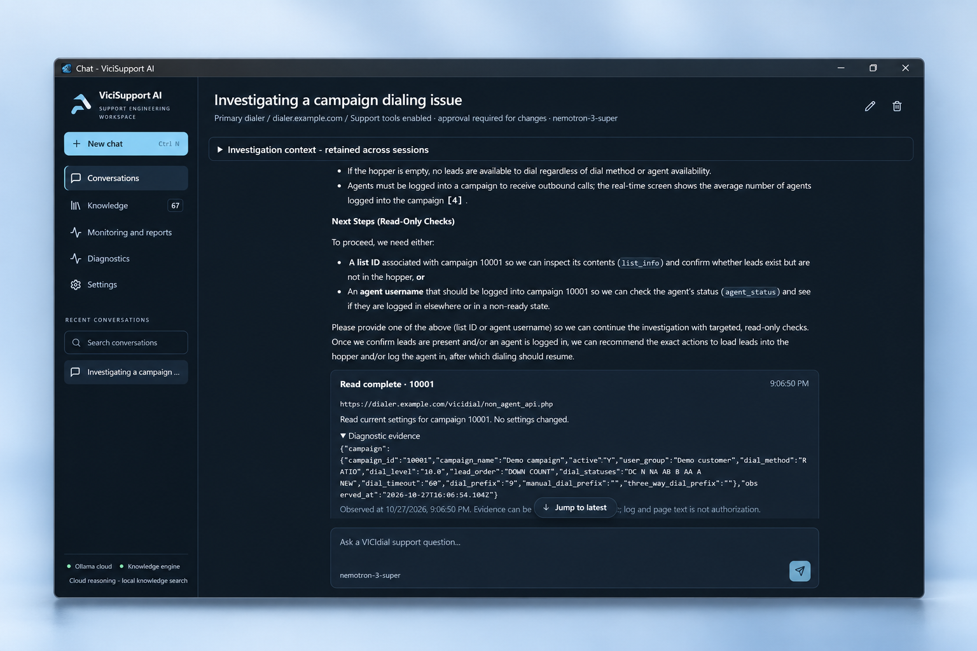Click the trash delete conversation icon
Screen dimensions: 977x651
point(897,106)
